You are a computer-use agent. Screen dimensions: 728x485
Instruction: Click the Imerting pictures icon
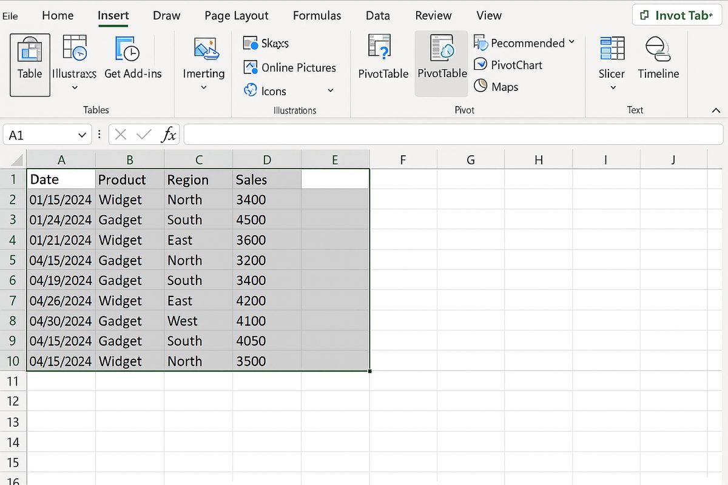206,50
